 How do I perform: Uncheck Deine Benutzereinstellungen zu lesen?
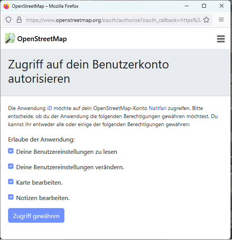[x=11, y=151]
